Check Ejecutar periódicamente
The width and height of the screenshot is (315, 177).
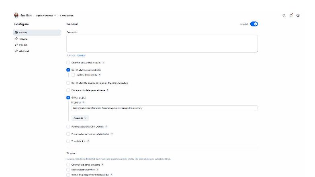tap(68, 170)
